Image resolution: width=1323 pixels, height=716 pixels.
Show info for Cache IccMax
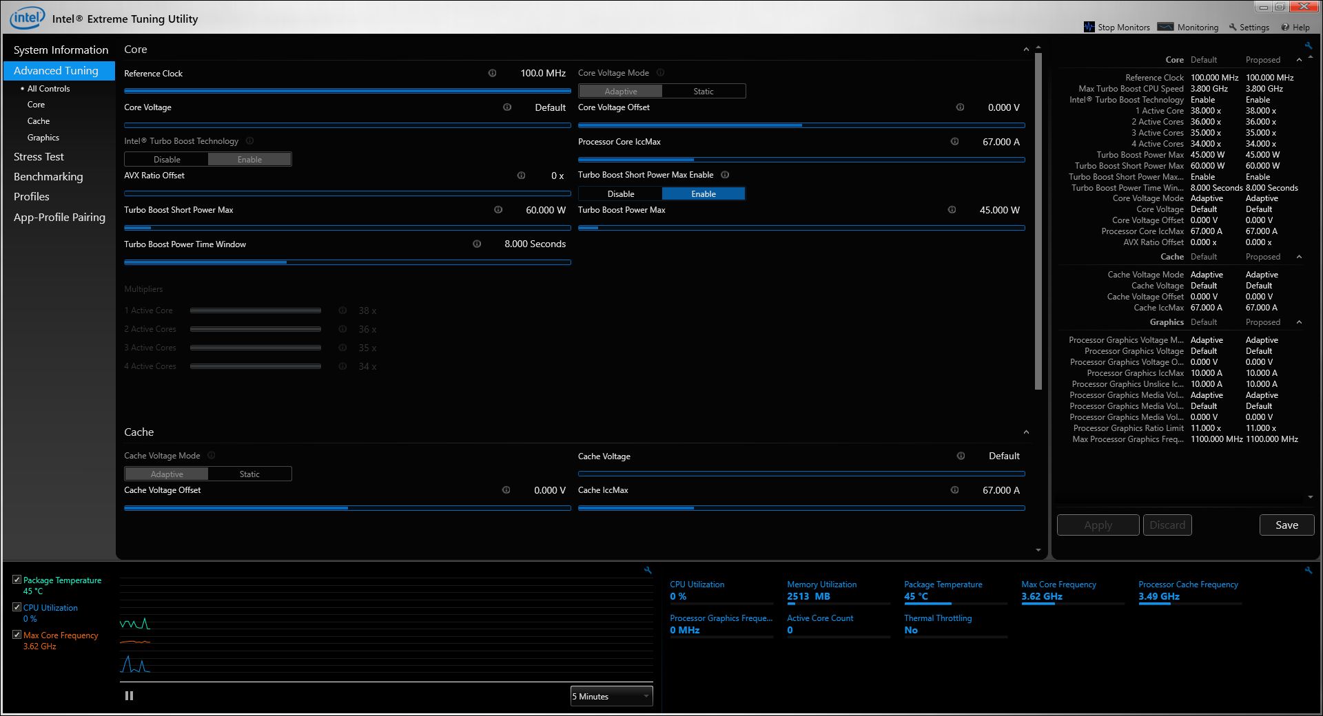tap(954, 490)
